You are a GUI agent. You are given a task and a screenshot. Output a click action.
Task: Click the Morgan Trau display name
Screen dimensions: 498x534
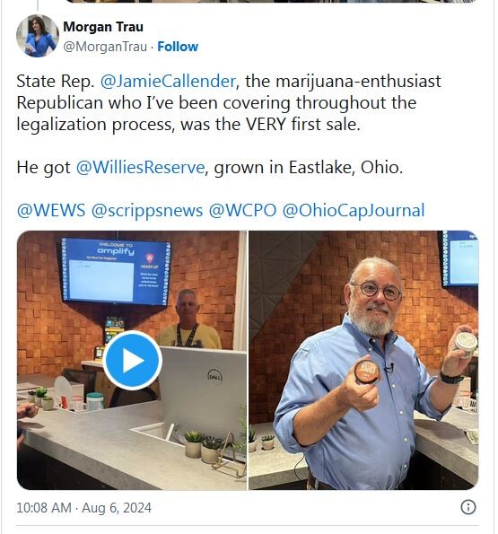[103, 27]
